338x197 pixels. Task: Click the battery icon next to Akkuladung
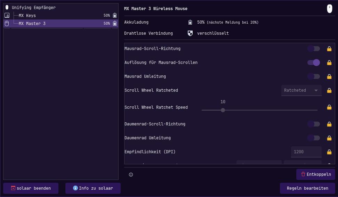pos(190,22)
